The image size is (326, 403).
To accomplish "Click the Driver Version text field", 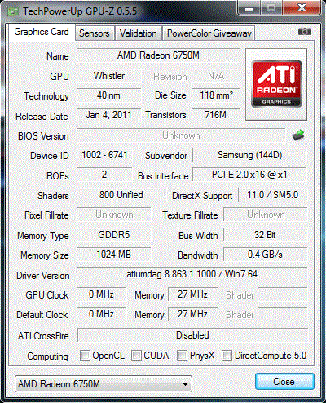I will pyautogui.click(x=192, y=274).
